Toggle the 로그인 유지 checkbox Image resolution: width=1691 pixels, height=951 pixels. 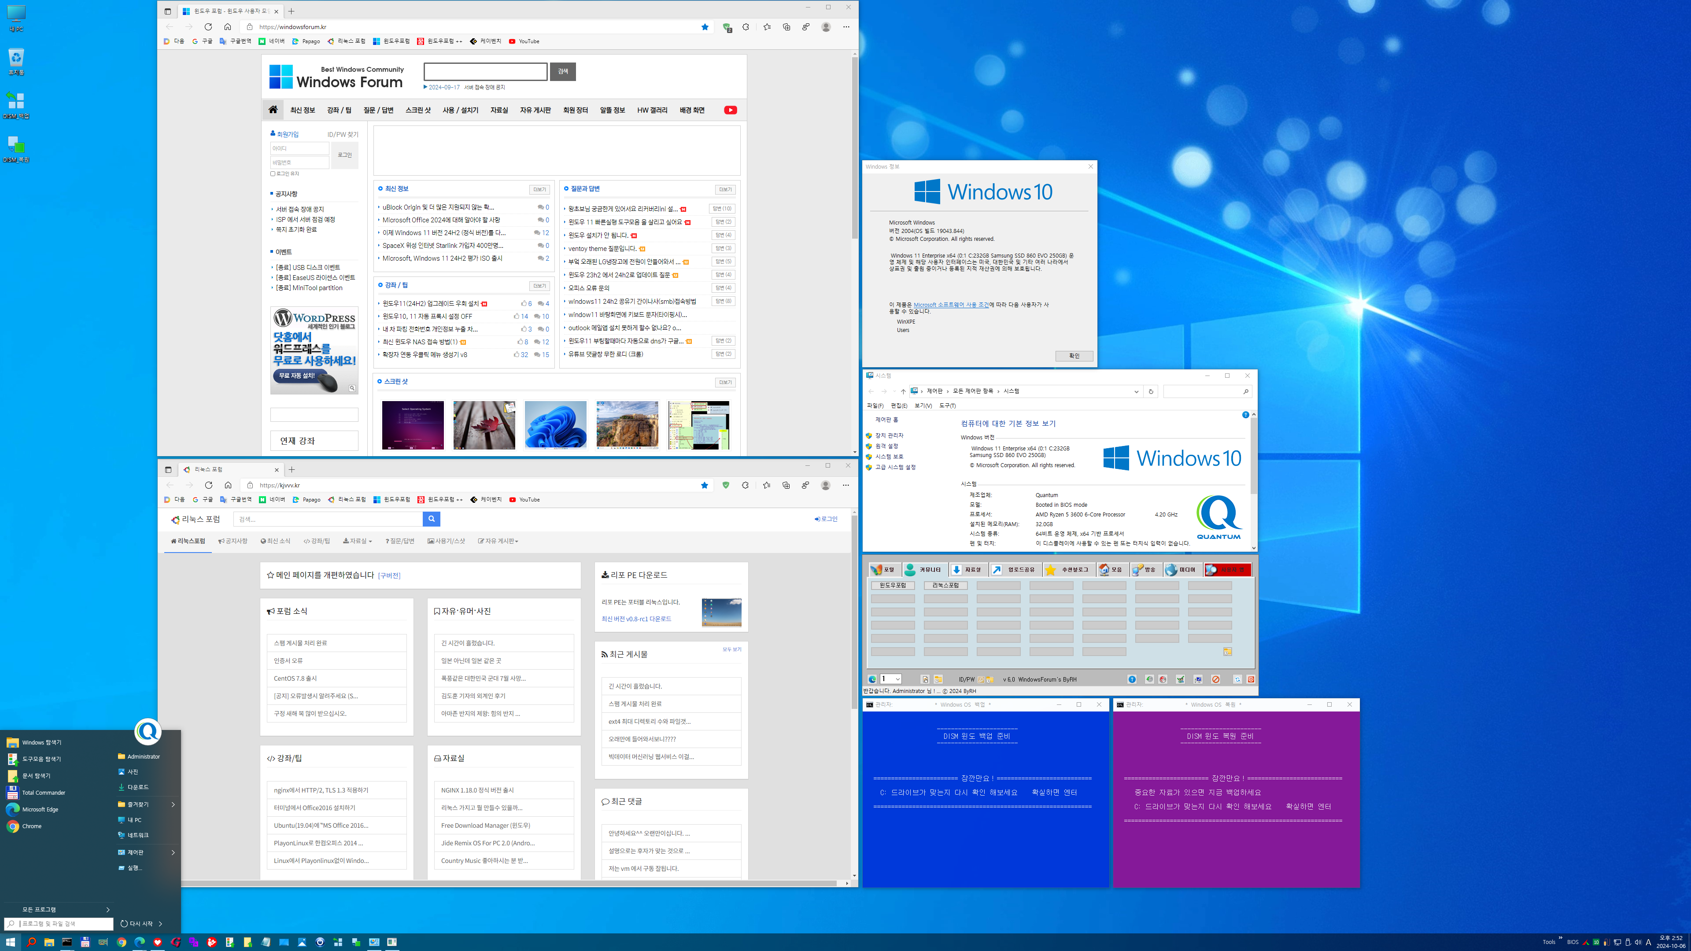click(273, 174)
